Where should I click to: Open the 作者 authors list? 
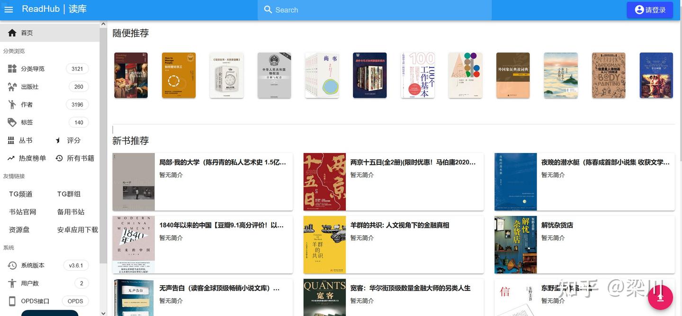point(27,104)
